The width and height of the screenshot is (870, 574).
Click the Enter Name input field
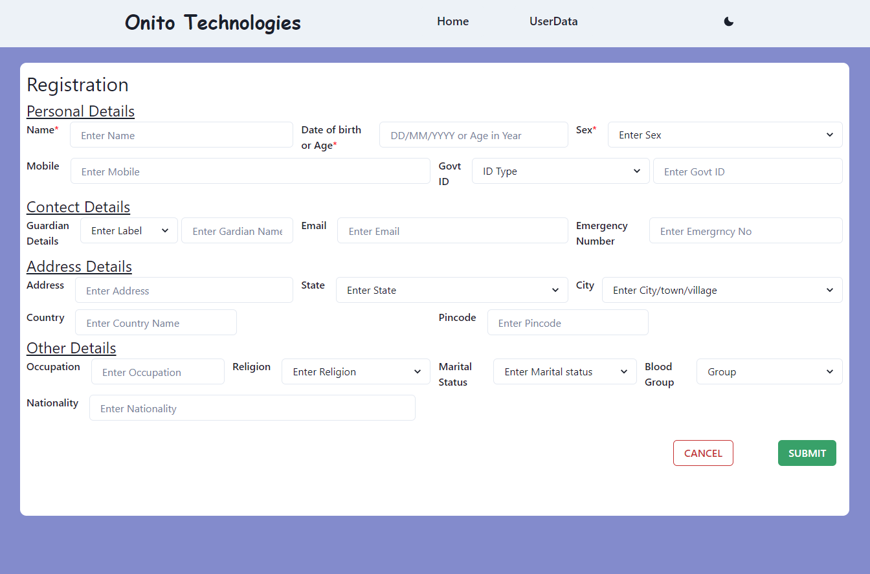coord(181,135)
